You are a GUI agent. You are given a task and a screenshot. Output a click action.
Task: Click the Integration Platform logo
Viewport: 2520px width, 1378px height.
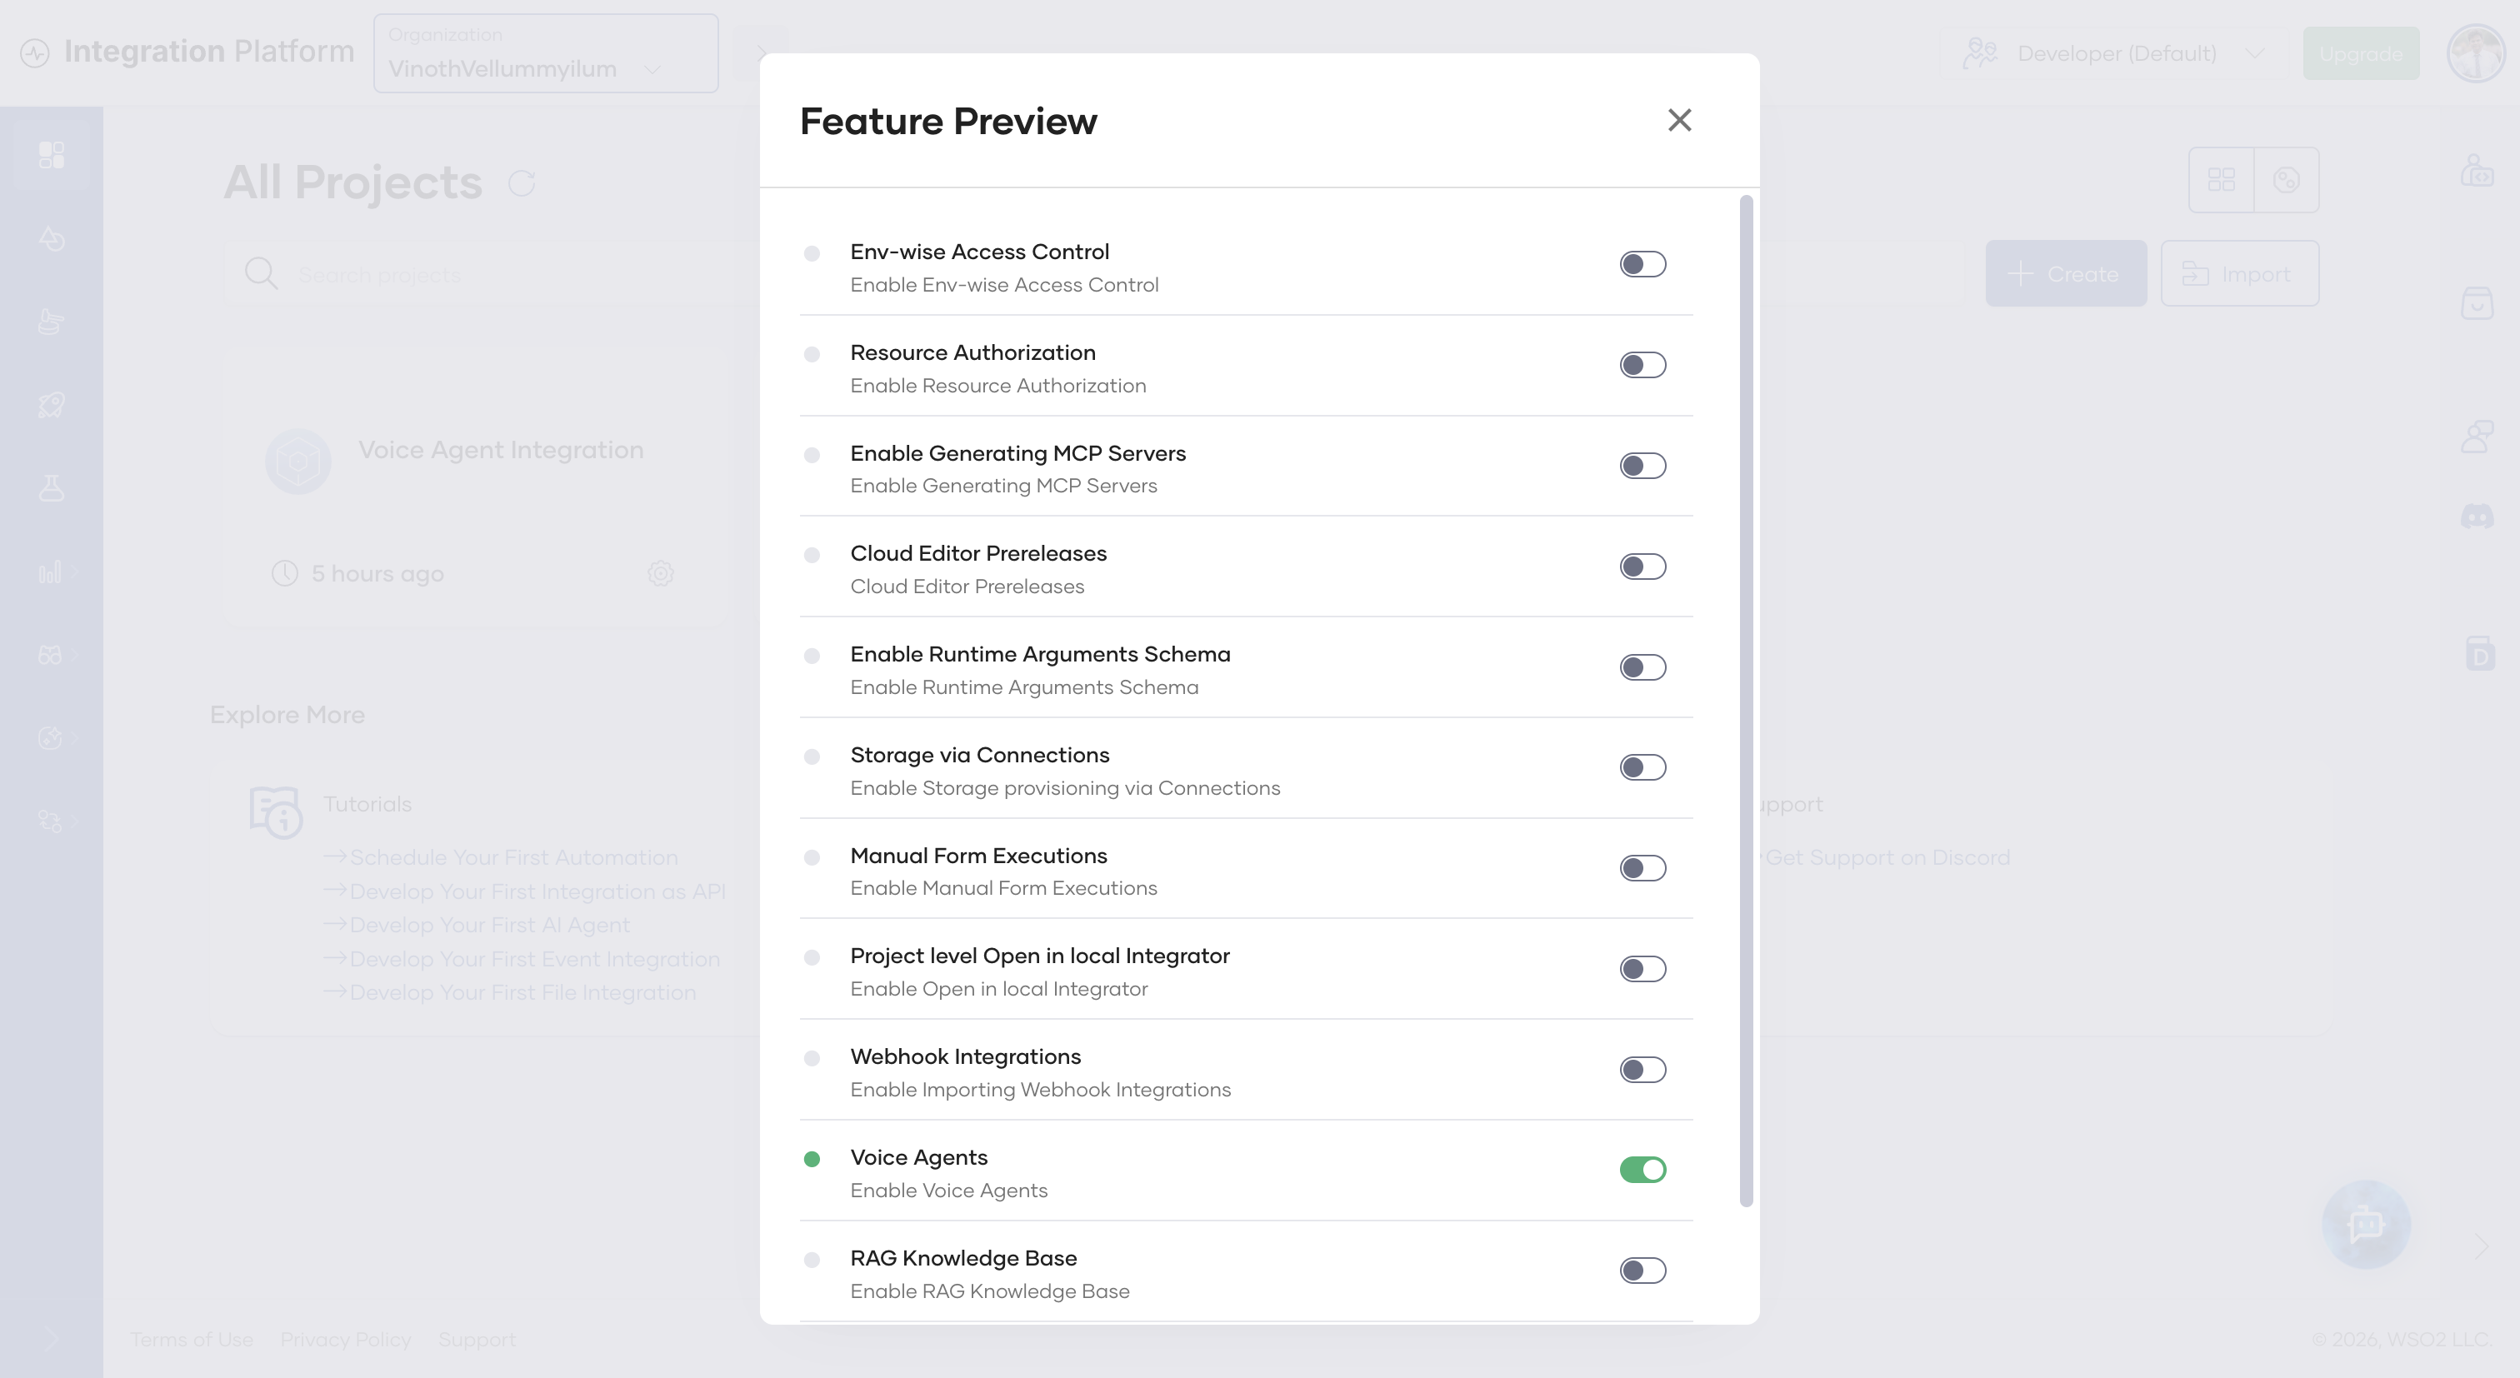(187, 52)
